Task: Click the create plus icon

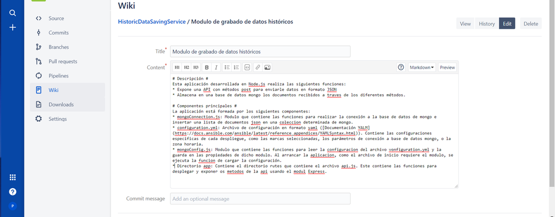Action: (x=13, y=27)
